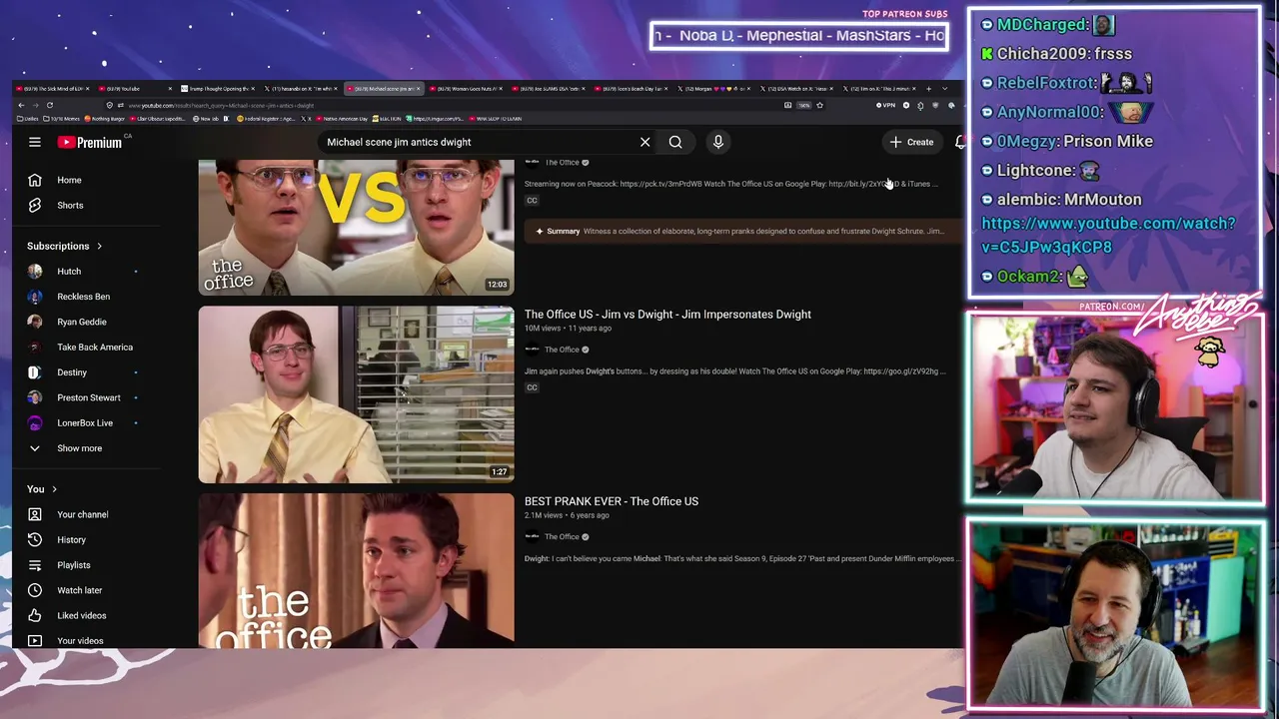Expand the You section chevron
Image resolution: width=1279 pixels, height=719 pixels.
click(54, 489)
